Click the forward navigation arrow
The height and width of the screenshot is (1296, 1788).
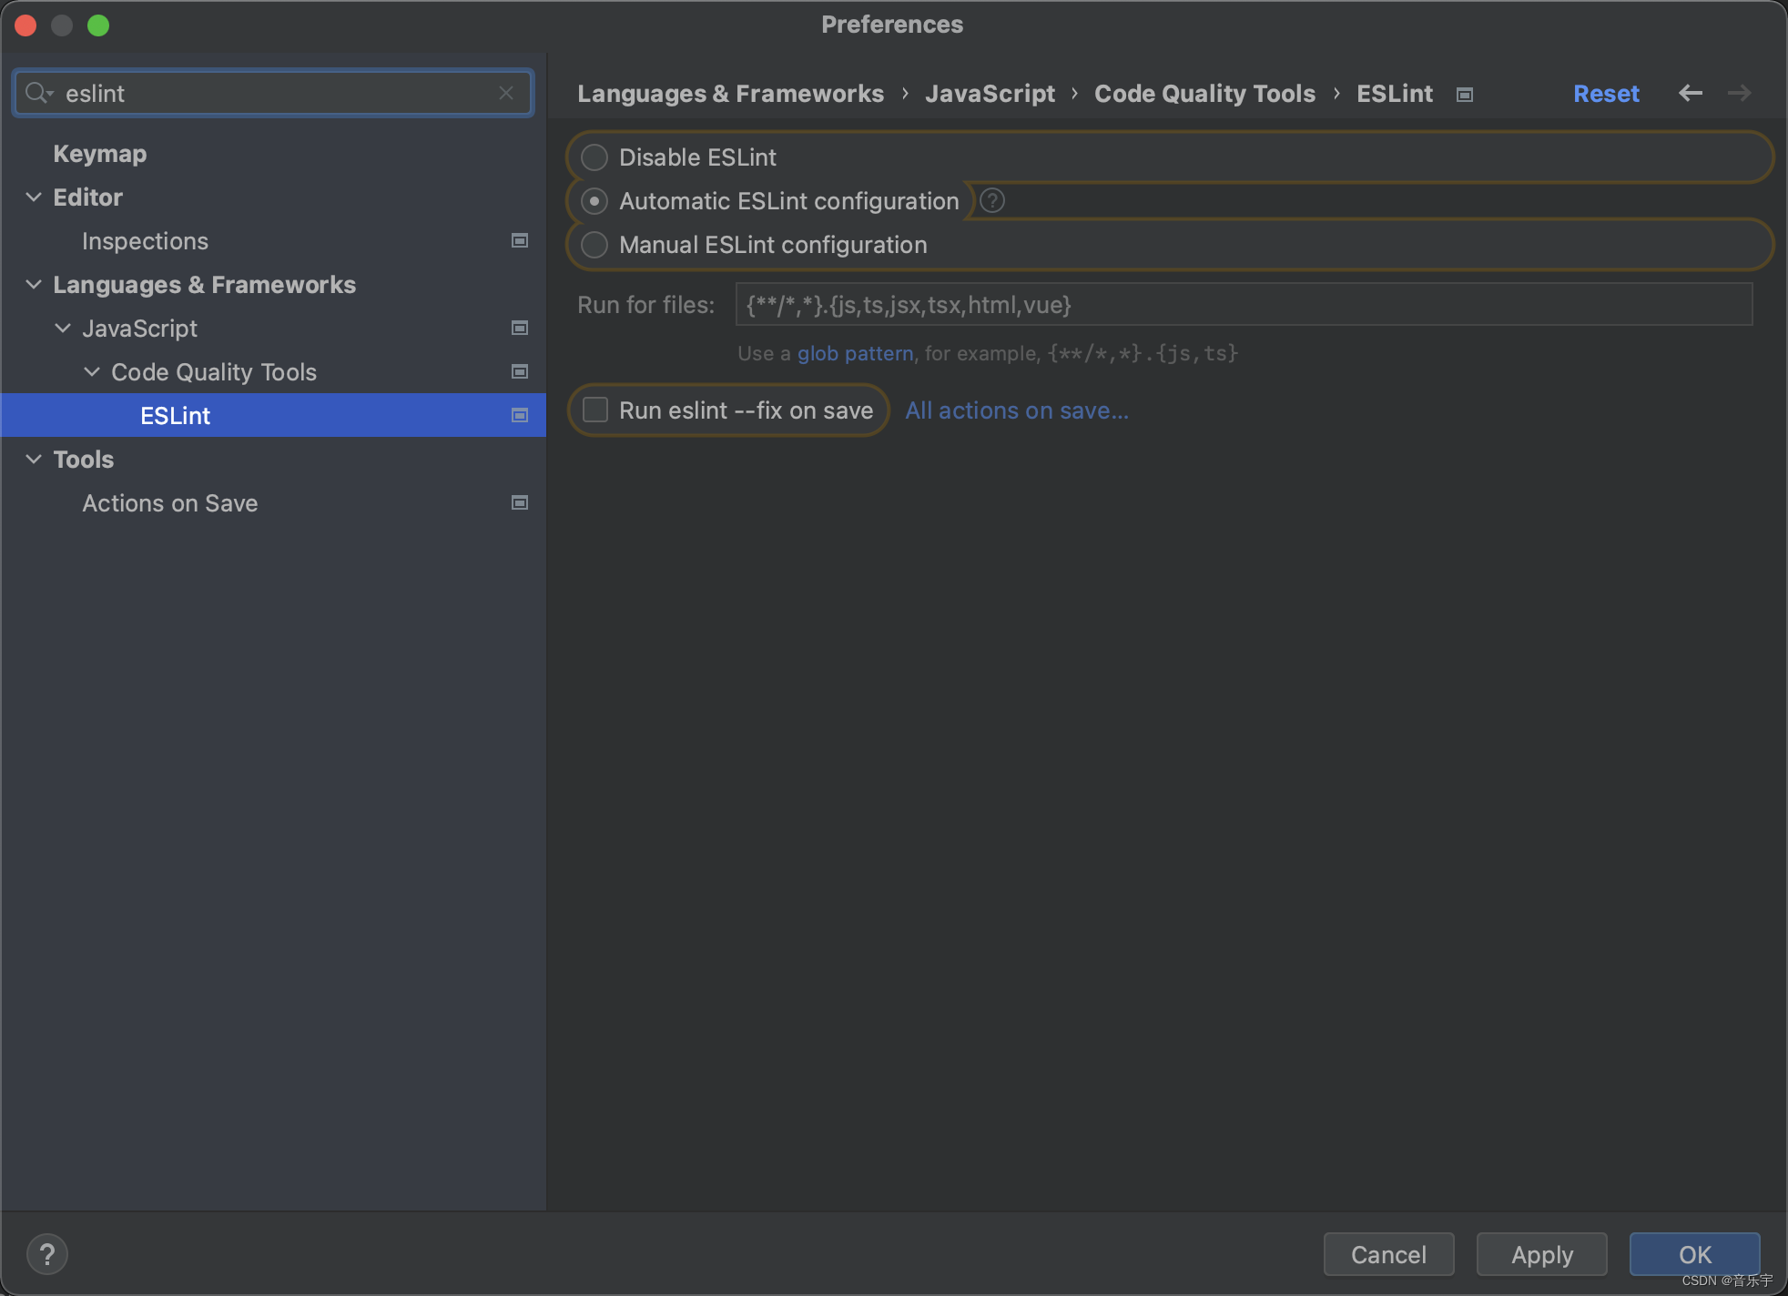[x=1739, y=93]
